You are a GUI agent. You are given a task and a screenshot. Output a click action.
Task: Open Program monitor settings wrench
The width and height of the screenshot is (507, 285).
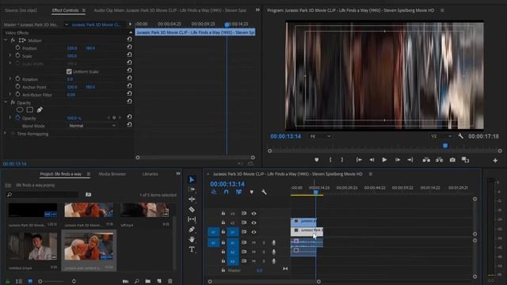click(x=460, y=136)
